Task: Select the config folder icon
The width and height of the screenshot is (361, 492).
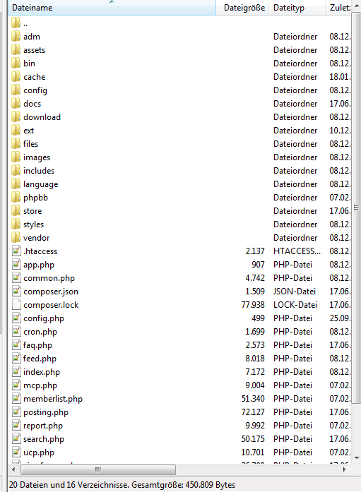Action: pyautogui.click(x=16, y=90)
